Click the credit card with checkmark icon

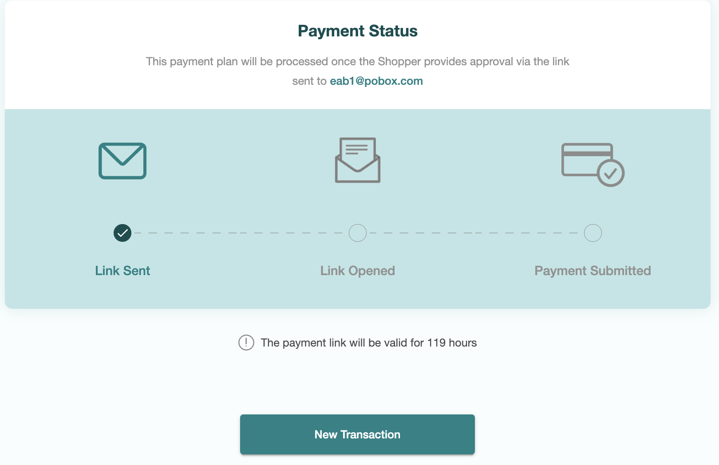pyautogui.click(x=593, y=165)
